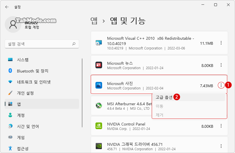Select the 앱 category
The height and width of the screenshot is (153, 235).
point(42,104)
